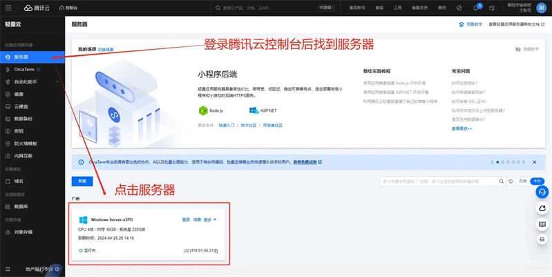Open the hamburger menu in the top bar
The width and height of the screenshot is (552, 277).
tap(8, 8)
